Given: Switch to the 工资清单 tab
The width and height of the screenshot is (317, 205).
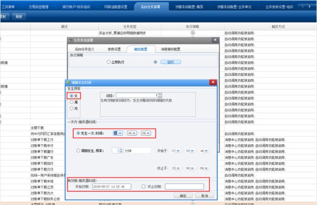Looking at the screenshot, I should point(8,7).
